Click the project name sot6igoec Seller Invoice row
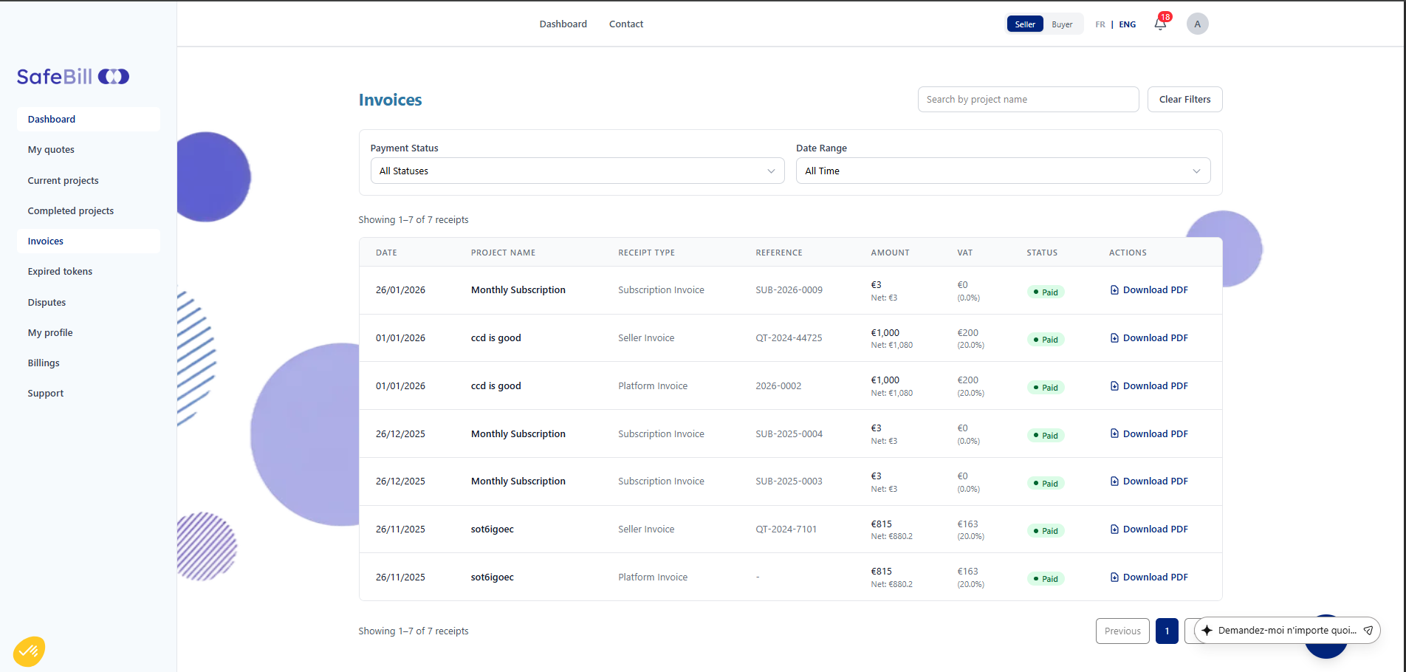The width and height of the screenshot is (1406, 672). [492, 529]
